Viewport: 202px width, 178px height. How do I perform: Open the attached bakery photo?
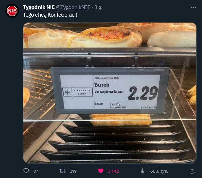point(110,93)
